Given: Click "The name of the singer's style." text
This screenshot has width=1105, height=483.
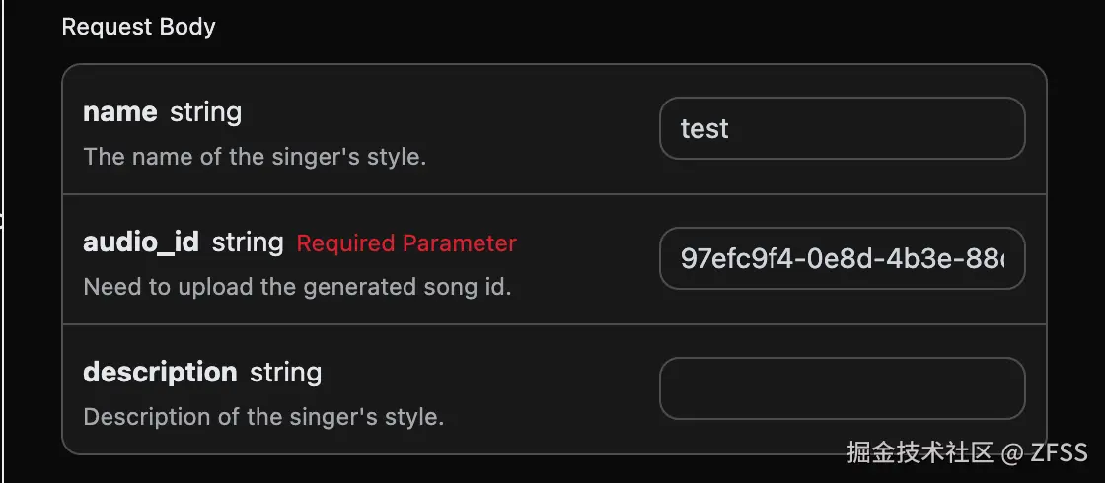Looking at the screenshot, I should point(255,157).
